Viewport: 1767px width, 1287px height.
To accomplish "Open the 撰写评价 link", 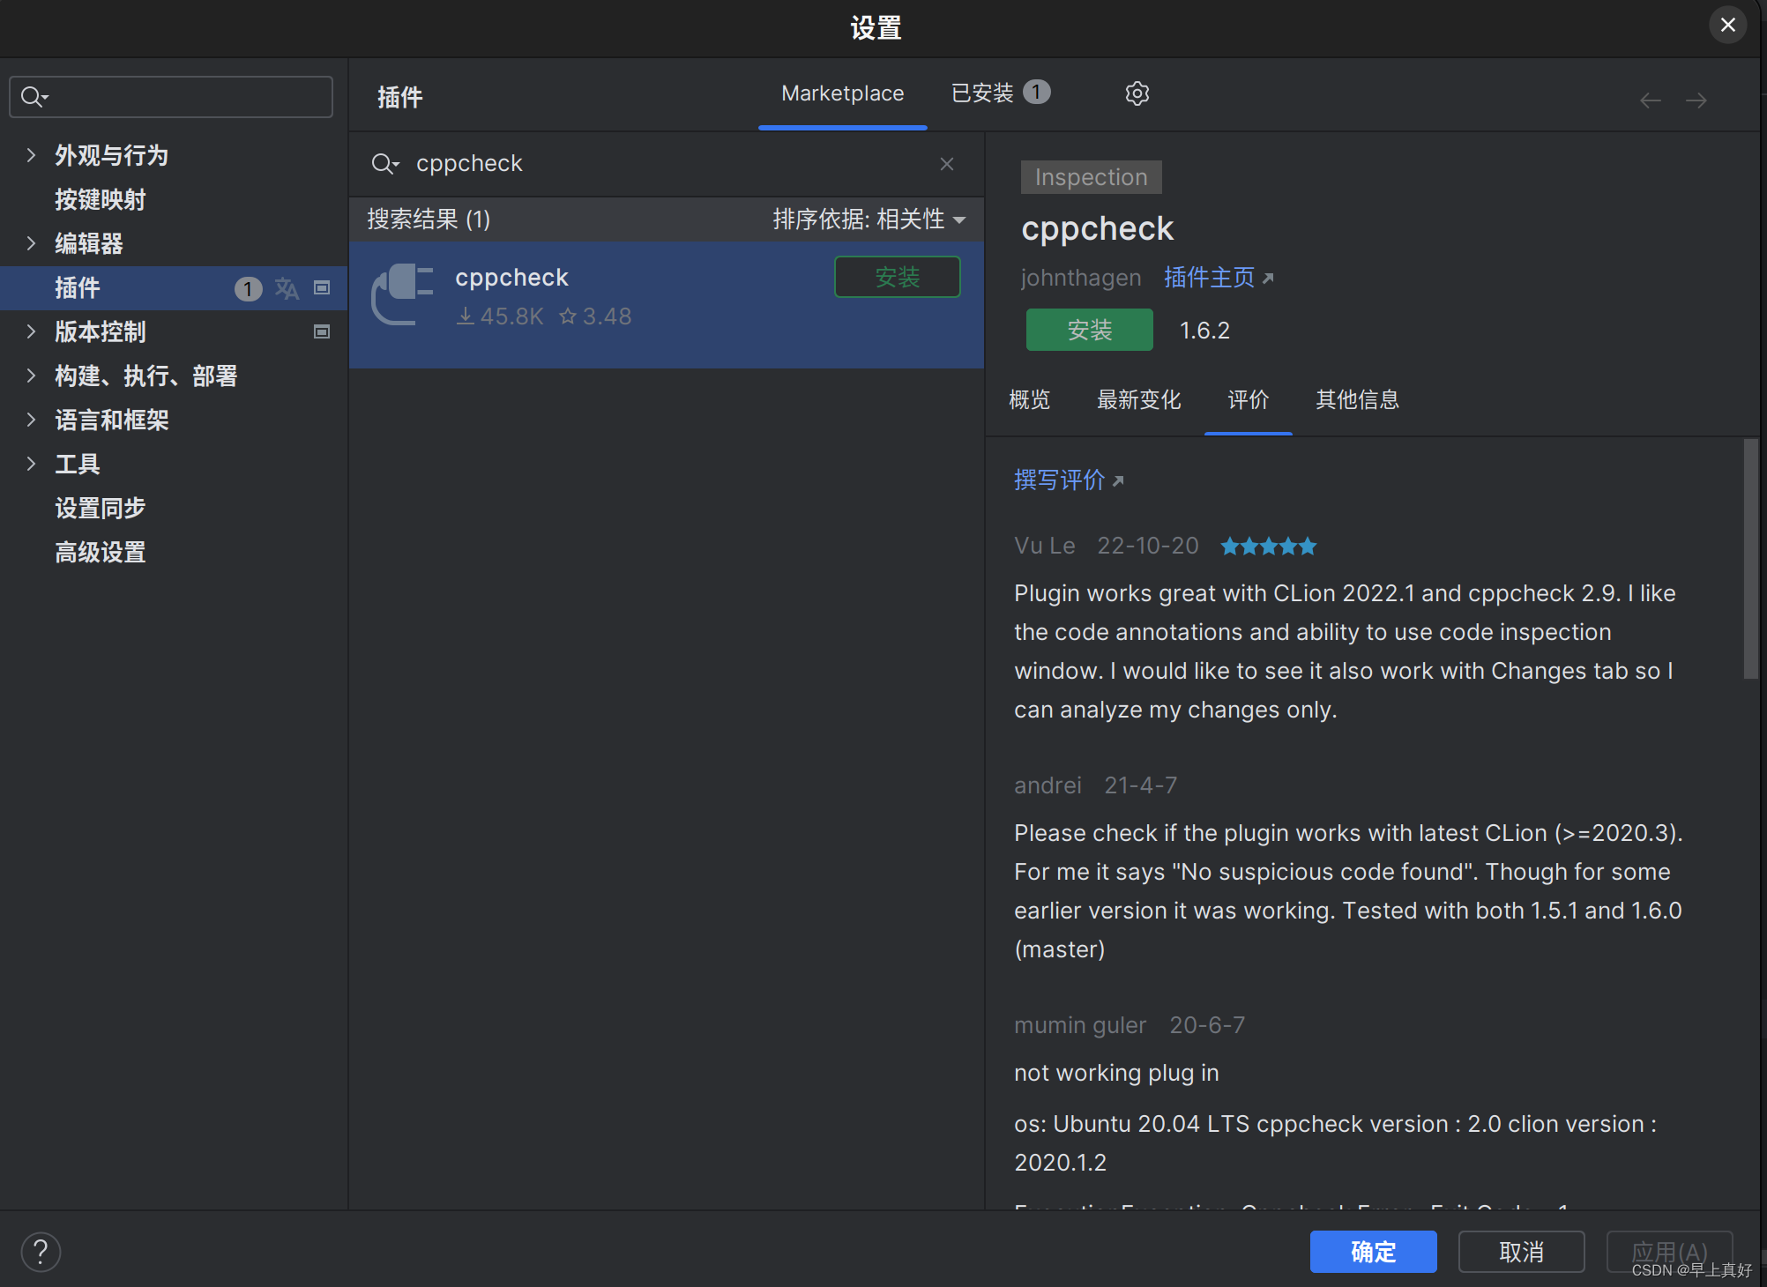I will [1068, 480].
